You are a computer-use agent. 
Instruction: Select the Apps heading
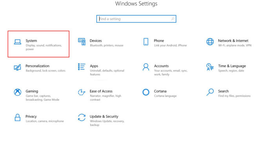click(x=94, y=66)
